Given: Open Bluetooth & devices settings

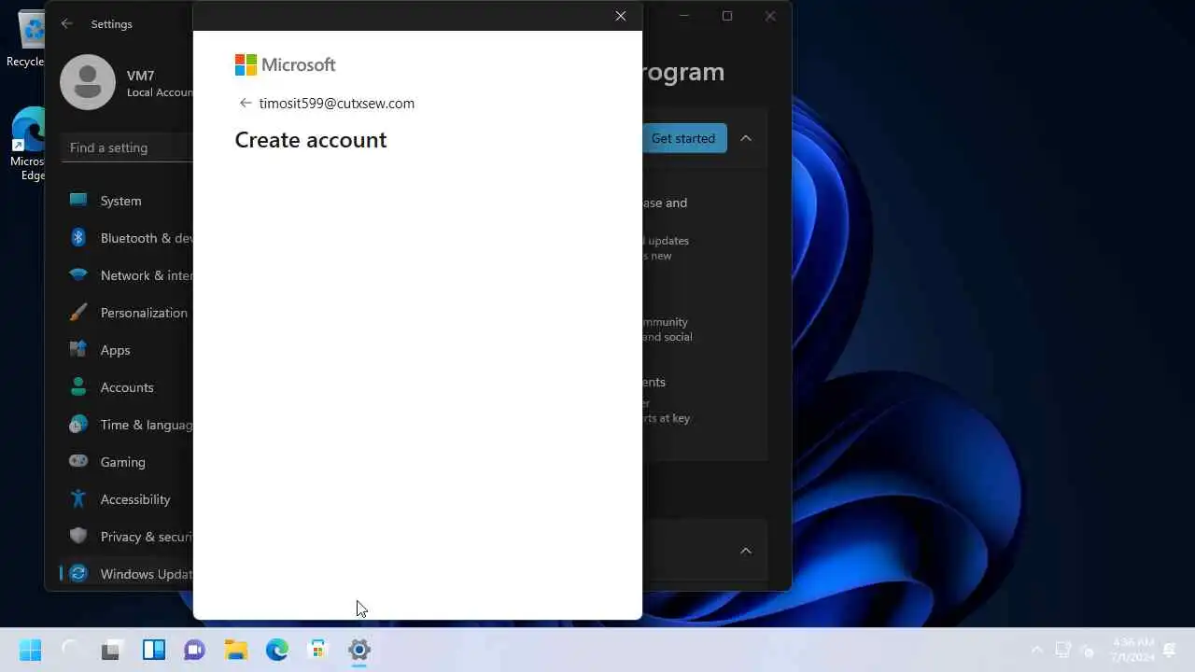Looking at the screenshot, I should (127, 238).
